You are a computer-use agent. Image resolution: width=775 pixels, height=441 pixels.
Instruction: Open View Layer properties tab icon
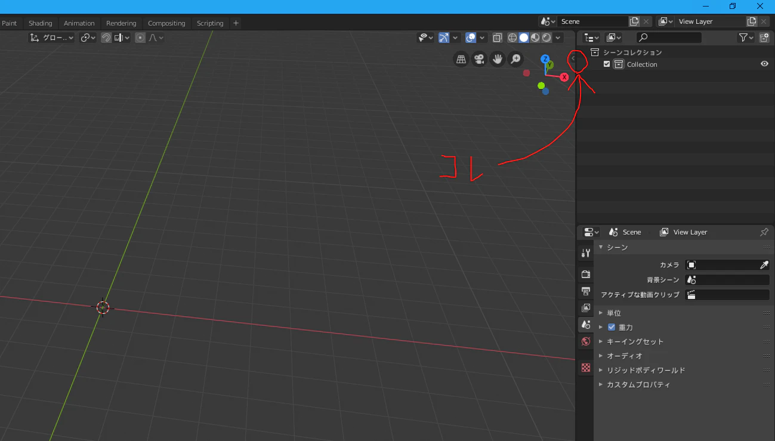pos(586,308)
